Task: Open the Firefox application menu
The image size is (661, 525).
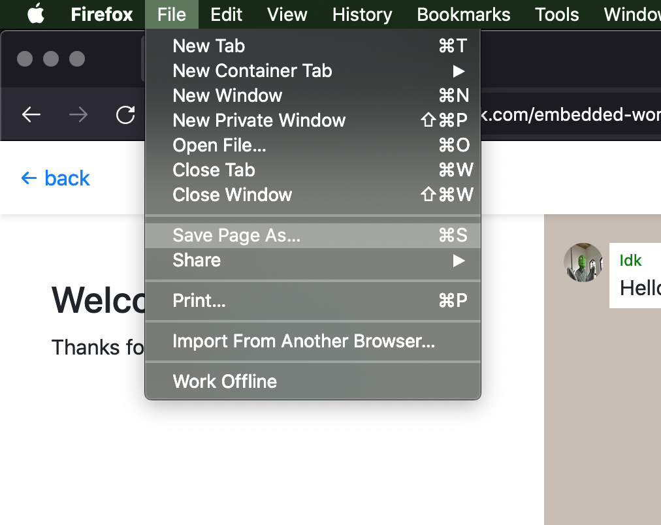Action: (x=102, y=14)
